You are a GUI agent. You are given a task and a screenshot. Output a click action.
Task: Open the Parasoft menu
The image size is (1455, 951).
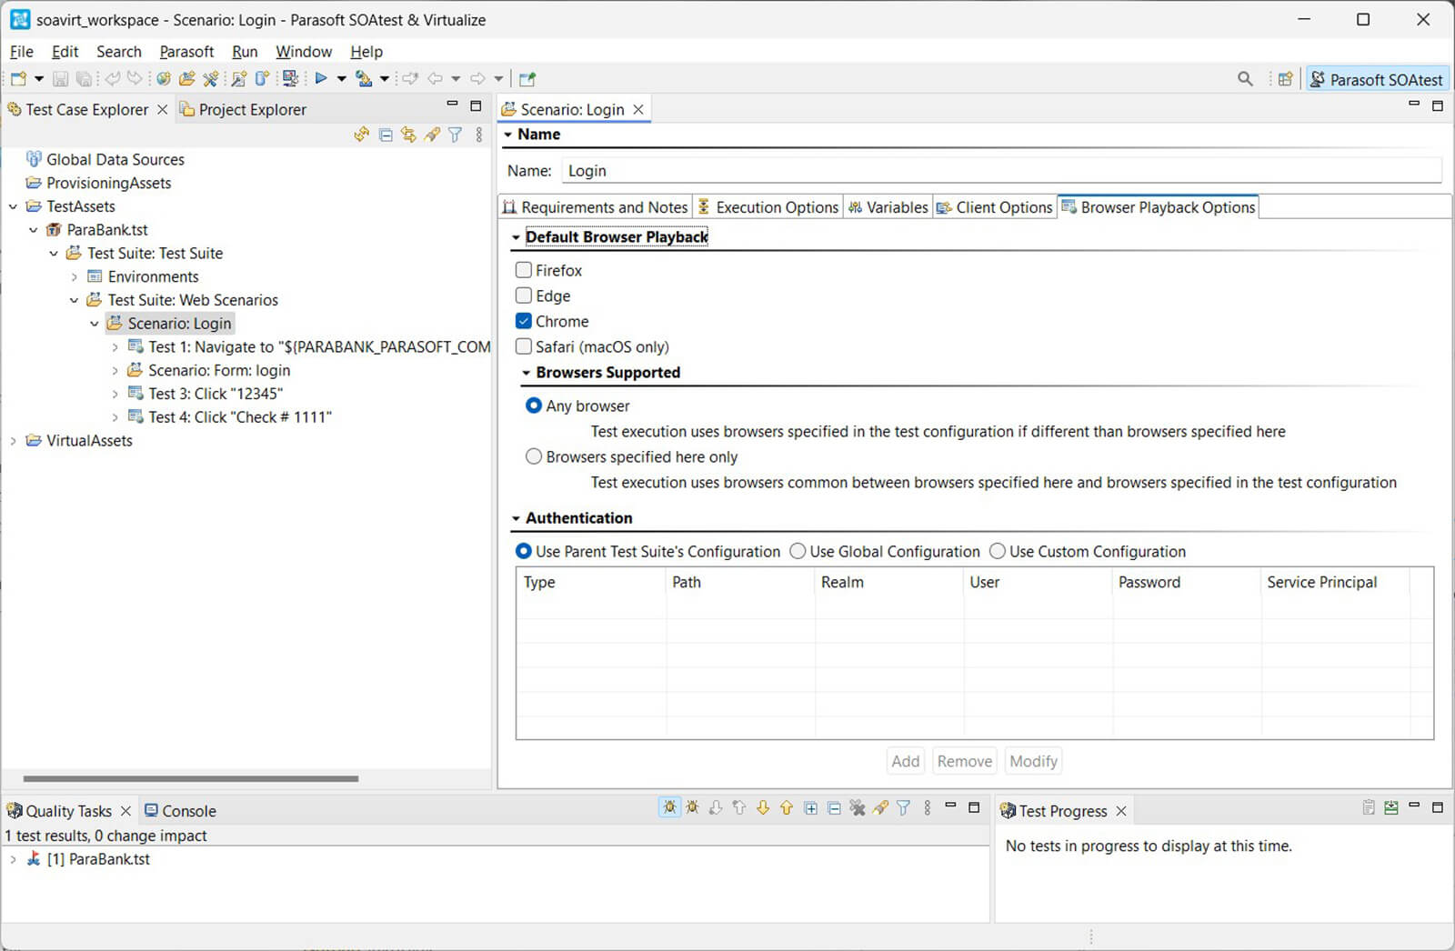coord(186,52)
